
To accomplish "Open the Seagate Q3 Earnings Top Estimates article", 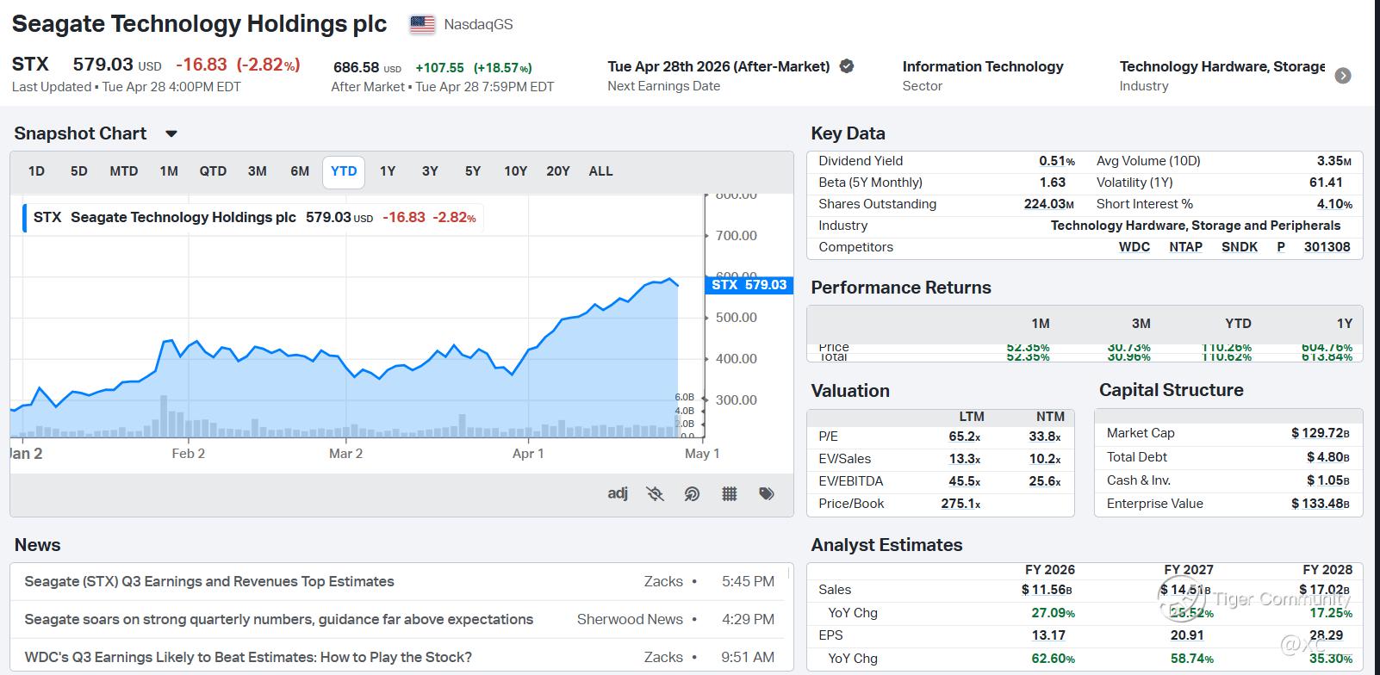I will tap(209, 582).
